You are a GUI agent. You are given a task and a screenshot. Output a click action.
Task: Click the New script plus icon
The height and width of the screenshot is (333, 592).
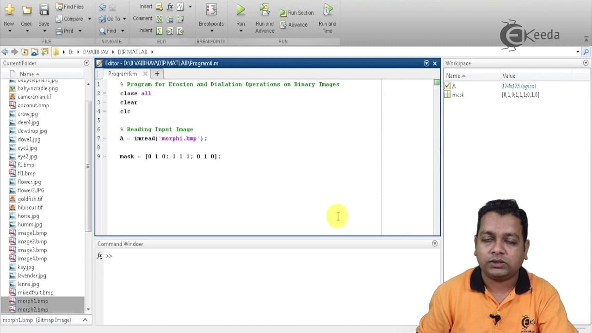click(x=9, y=10)
